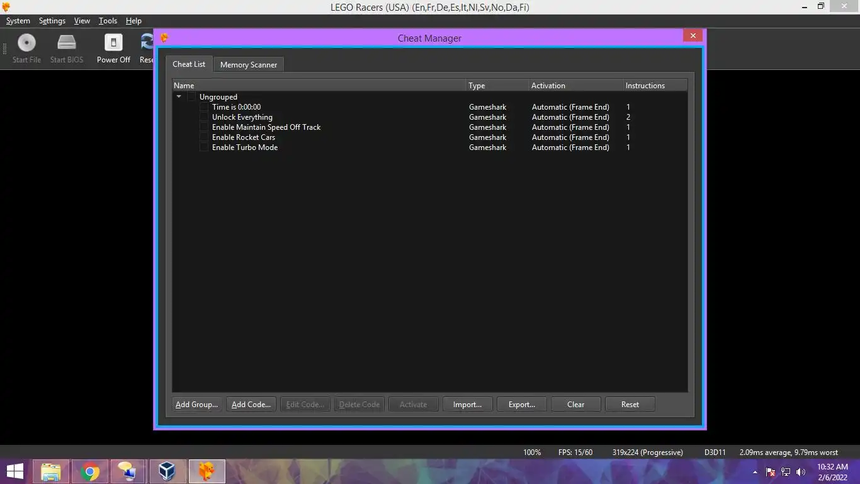Viewport: 860px width, 484px height.
Task: Click the Add Code... button
Action: click(x=251, y=405)
